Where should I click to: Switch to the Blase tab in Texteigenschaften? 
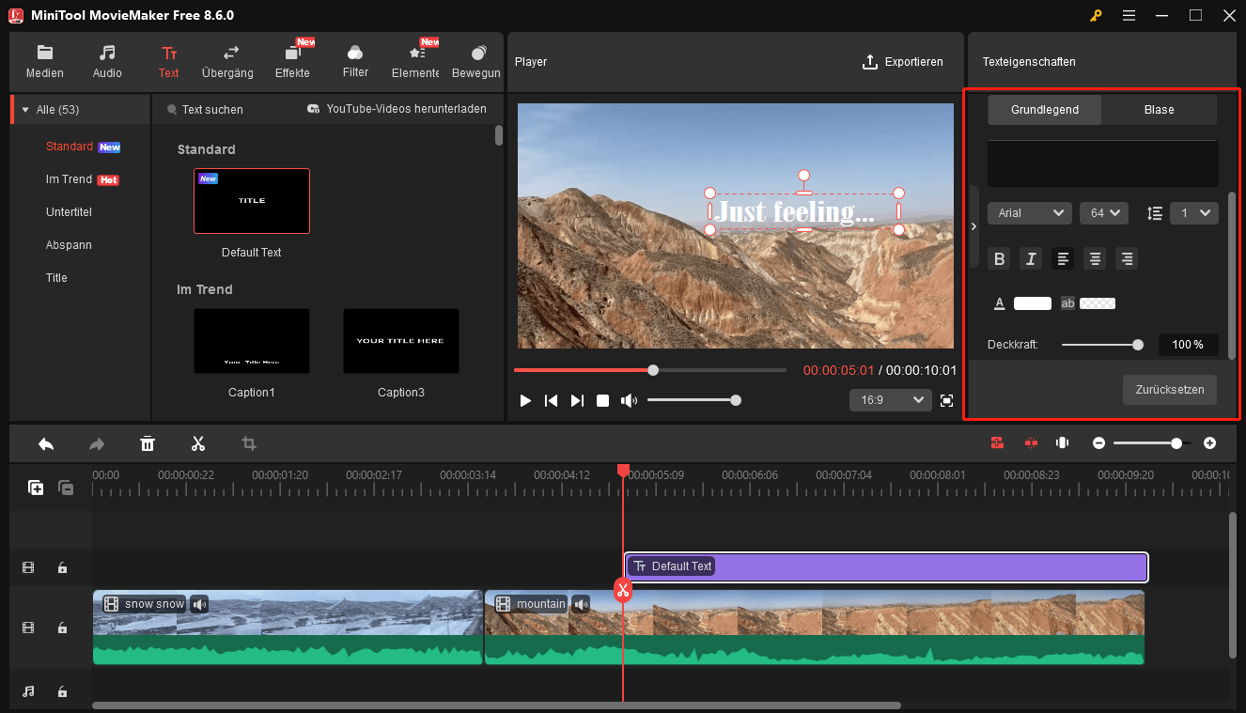[1159, 109]
